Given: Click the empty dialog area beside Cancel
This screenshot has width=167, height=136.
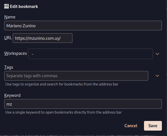Looking at the screenshot, I should (64, 126).
